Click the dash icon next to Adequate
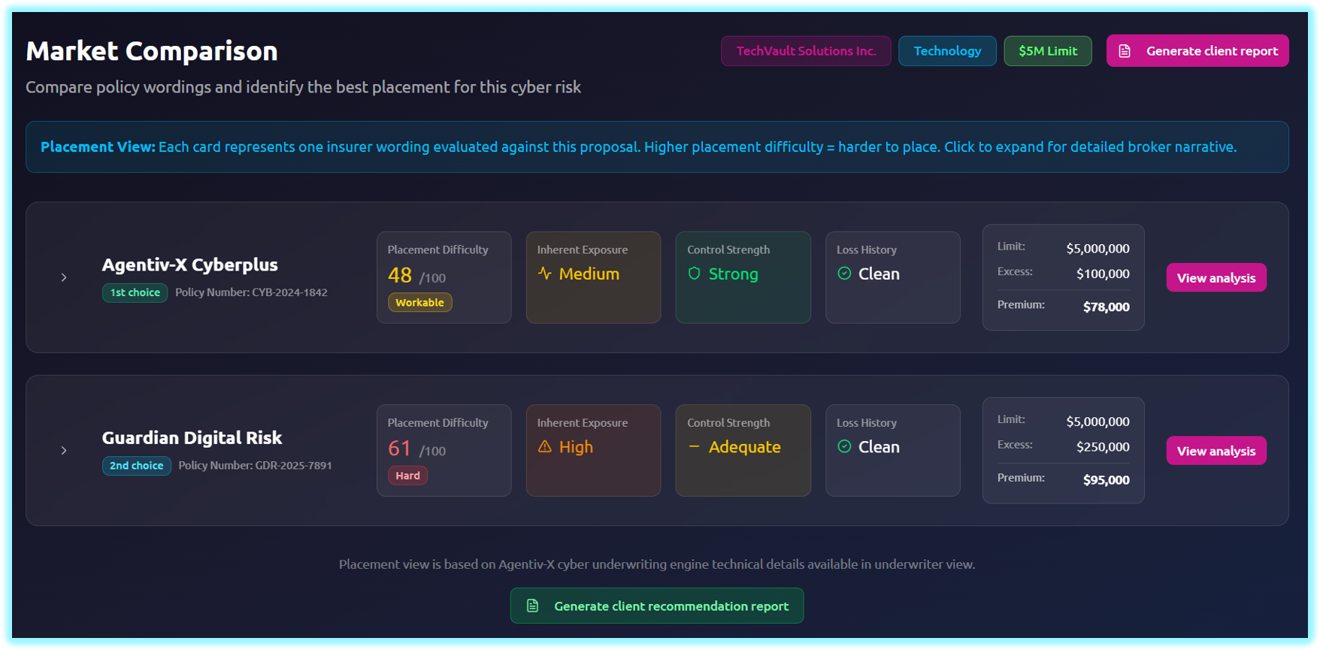This screenshot has width=1320, height=650. coord(695,446)
